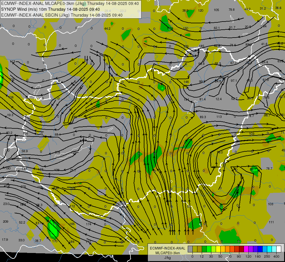Click legend tick label 120
Image resolution: width=285 pixels, height=262 pixels.
point(248,256)
